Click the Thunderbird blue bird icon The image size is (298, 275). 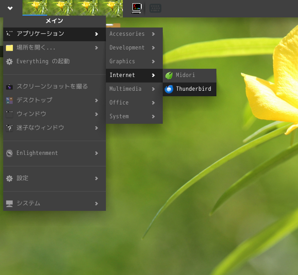pyautogui.click(x=169, y=89)
